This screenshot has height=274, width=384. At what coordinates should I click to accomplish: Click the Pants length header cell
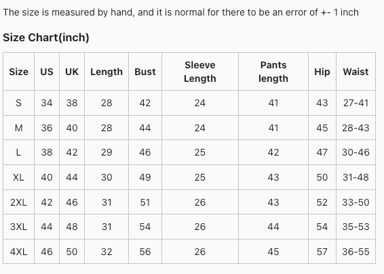click(x=273, y=72)
